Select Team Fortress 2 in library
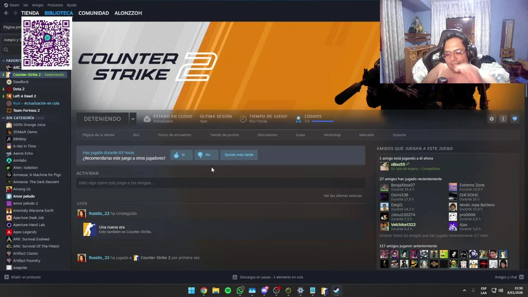Viewport: 528px width, 297px height. [26, 111]
